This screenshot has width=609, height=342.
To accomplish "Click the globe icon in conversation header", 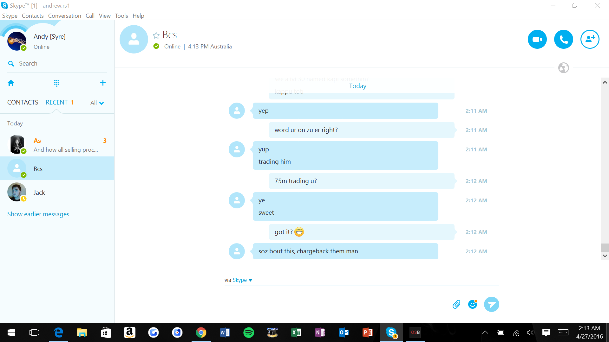I will [563, 68].
